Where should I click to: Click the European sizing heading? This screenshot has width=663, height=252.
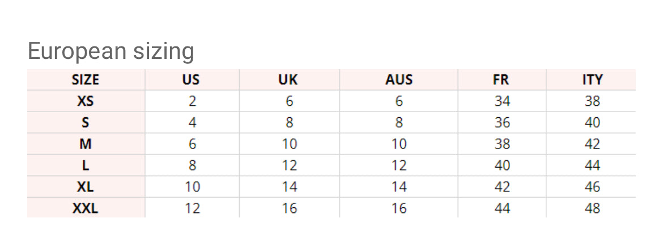point(111,52)
